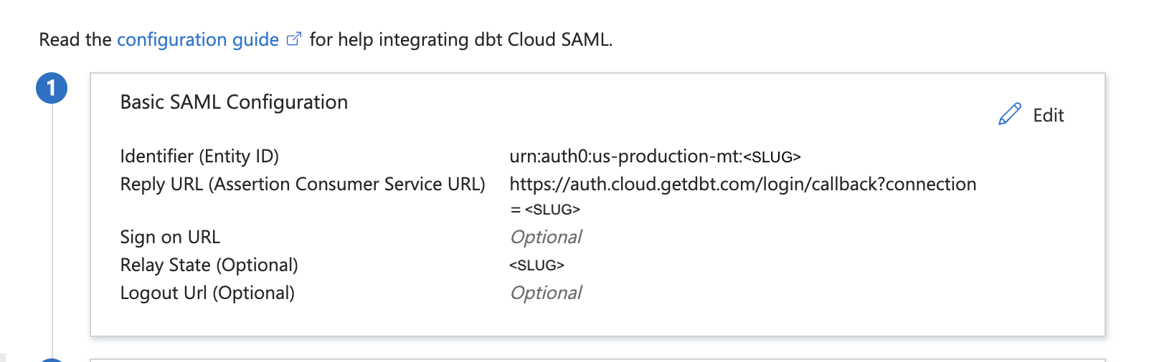Click the external link icon beside configuration guide

(x=293, y=39)
